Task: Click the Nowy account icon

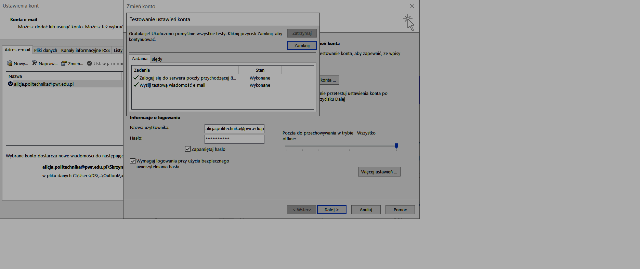Action: 10,63
